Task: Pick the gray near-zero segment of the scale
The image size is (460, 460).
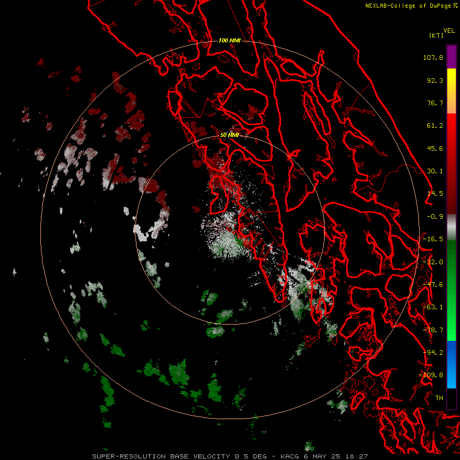Action: [x=451, y=227]
